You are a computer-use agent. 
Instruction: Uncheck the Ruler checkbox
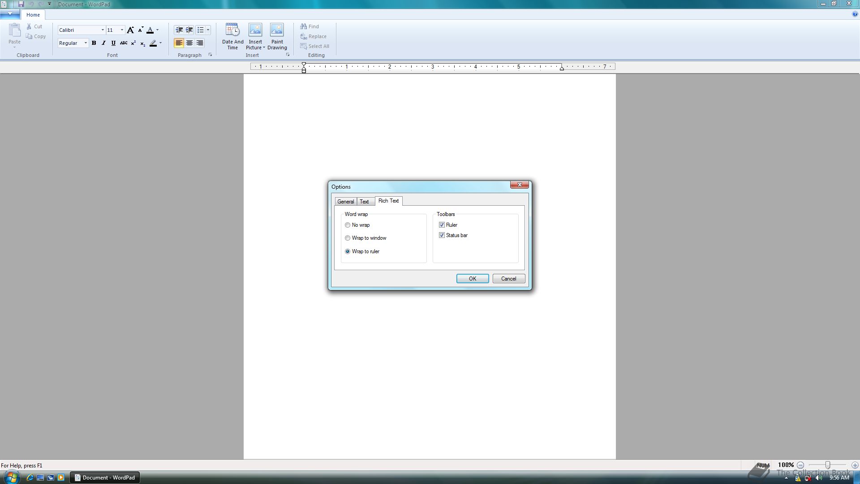tap(442, 225)
